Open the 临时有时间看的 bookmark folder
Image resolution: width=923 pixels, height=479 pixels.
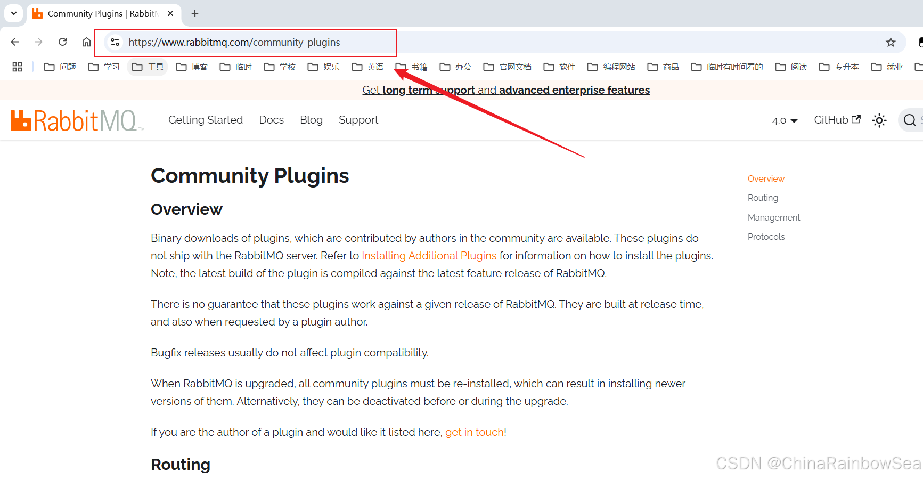pyautogui.click(x=727, y=67)
